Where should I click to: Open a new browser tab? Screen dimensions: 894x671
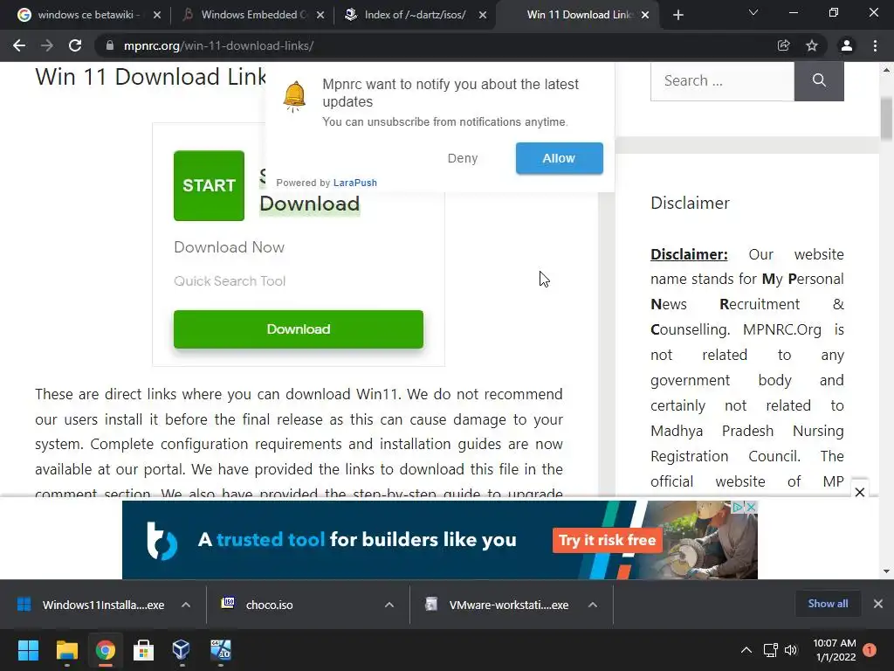[677, 15]
